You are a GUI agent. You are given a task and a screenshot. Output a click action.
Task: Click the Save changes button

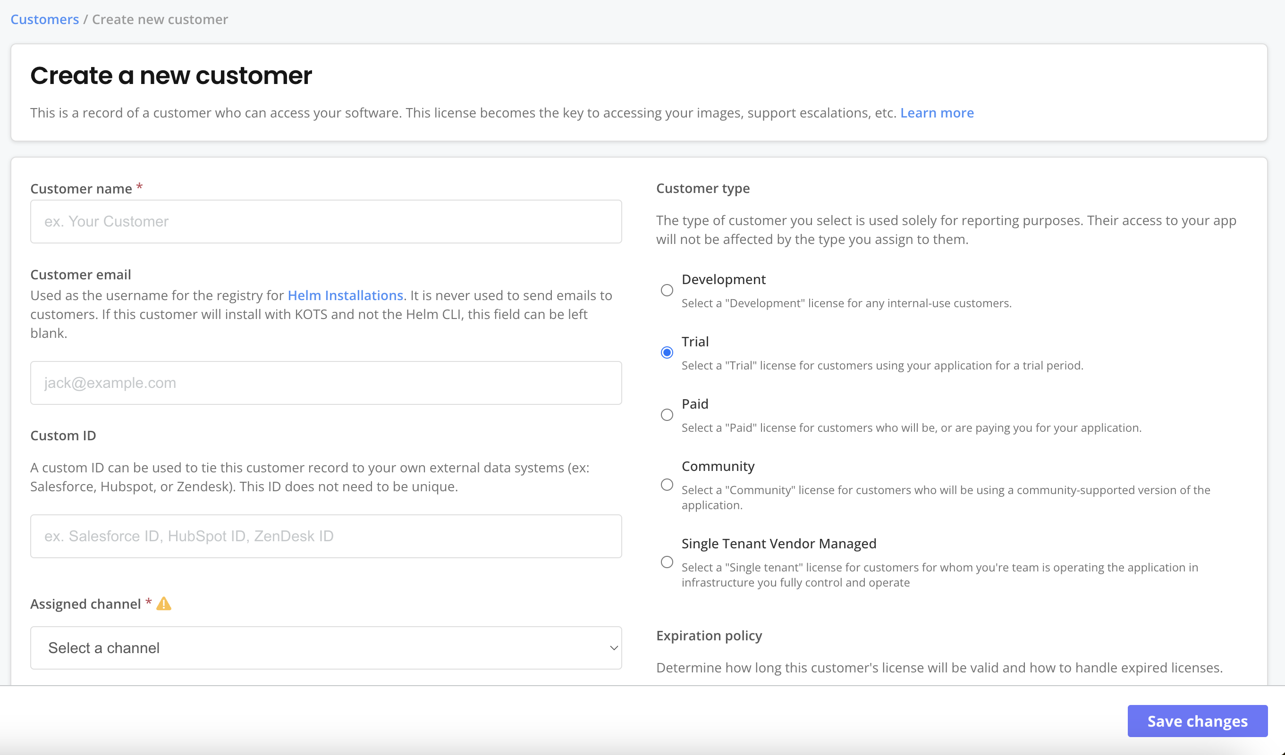click(1197, 721)
